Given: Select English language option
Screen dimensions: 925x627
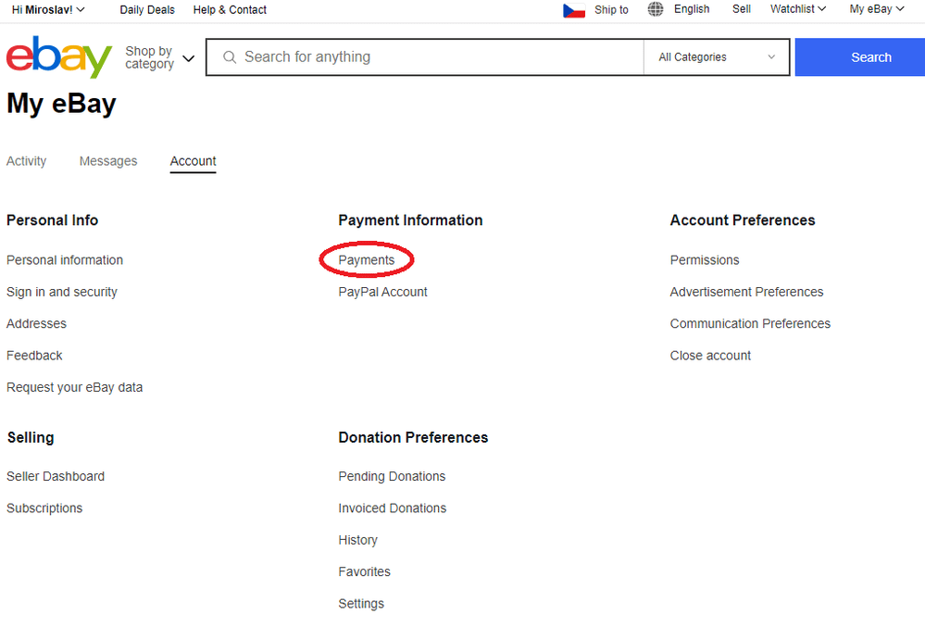Looking at the screenshot, I should (692, 9).
